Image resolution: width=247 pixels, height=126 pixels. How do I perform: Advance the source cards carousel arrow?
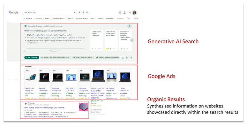click(x=132, y=40)
